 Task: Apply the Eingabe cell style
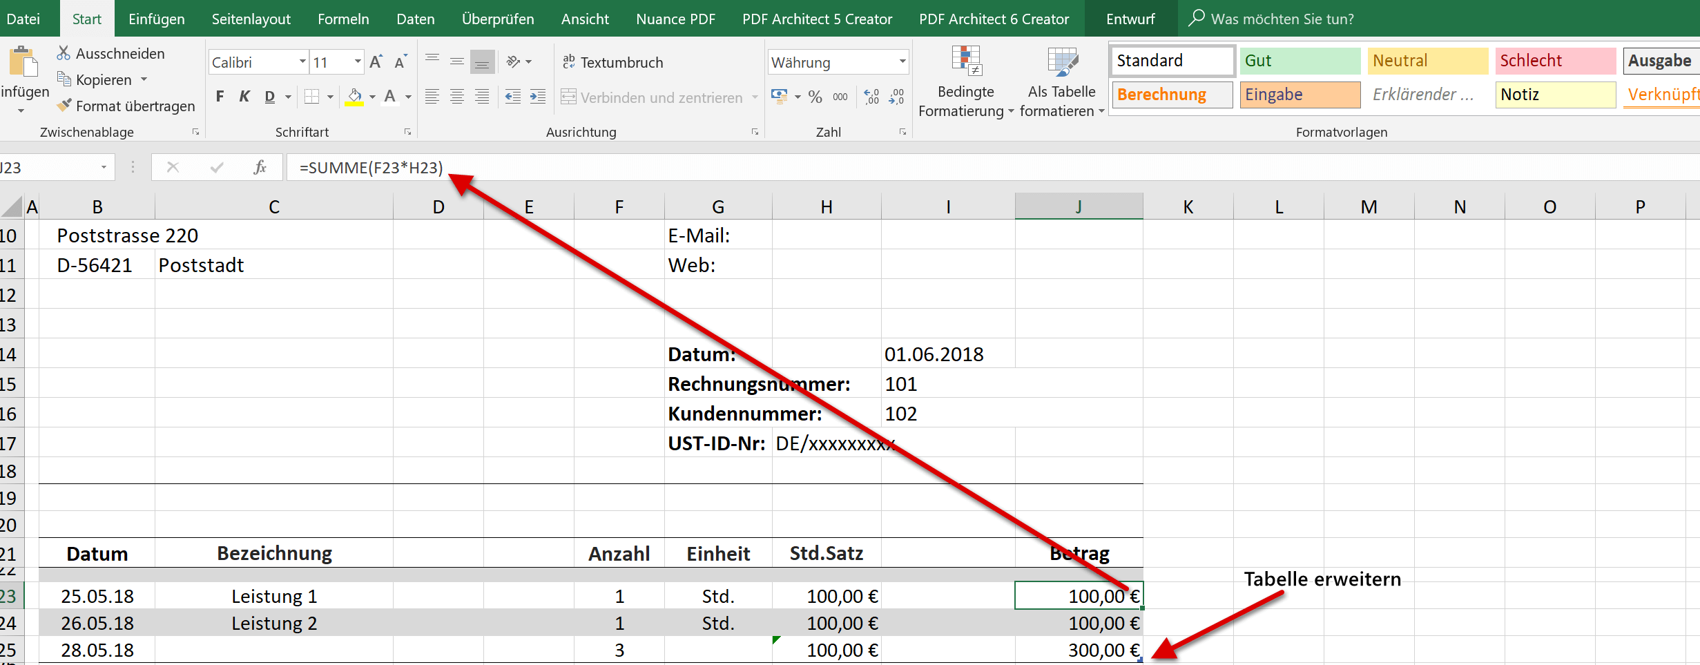click(x=1300, y=95)
